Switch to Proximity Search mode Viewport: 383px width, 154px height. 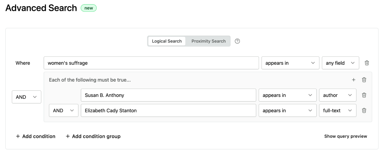pos(208,41)
